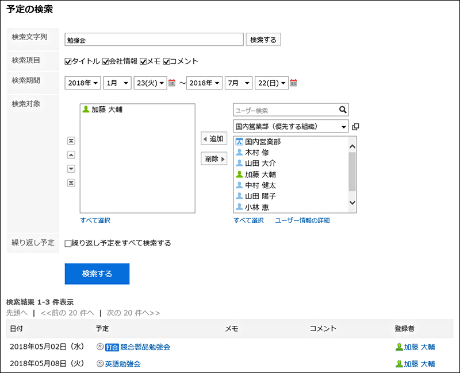Open registrant 加藤 大輔 for 05月08日 row

click(419, 364)
